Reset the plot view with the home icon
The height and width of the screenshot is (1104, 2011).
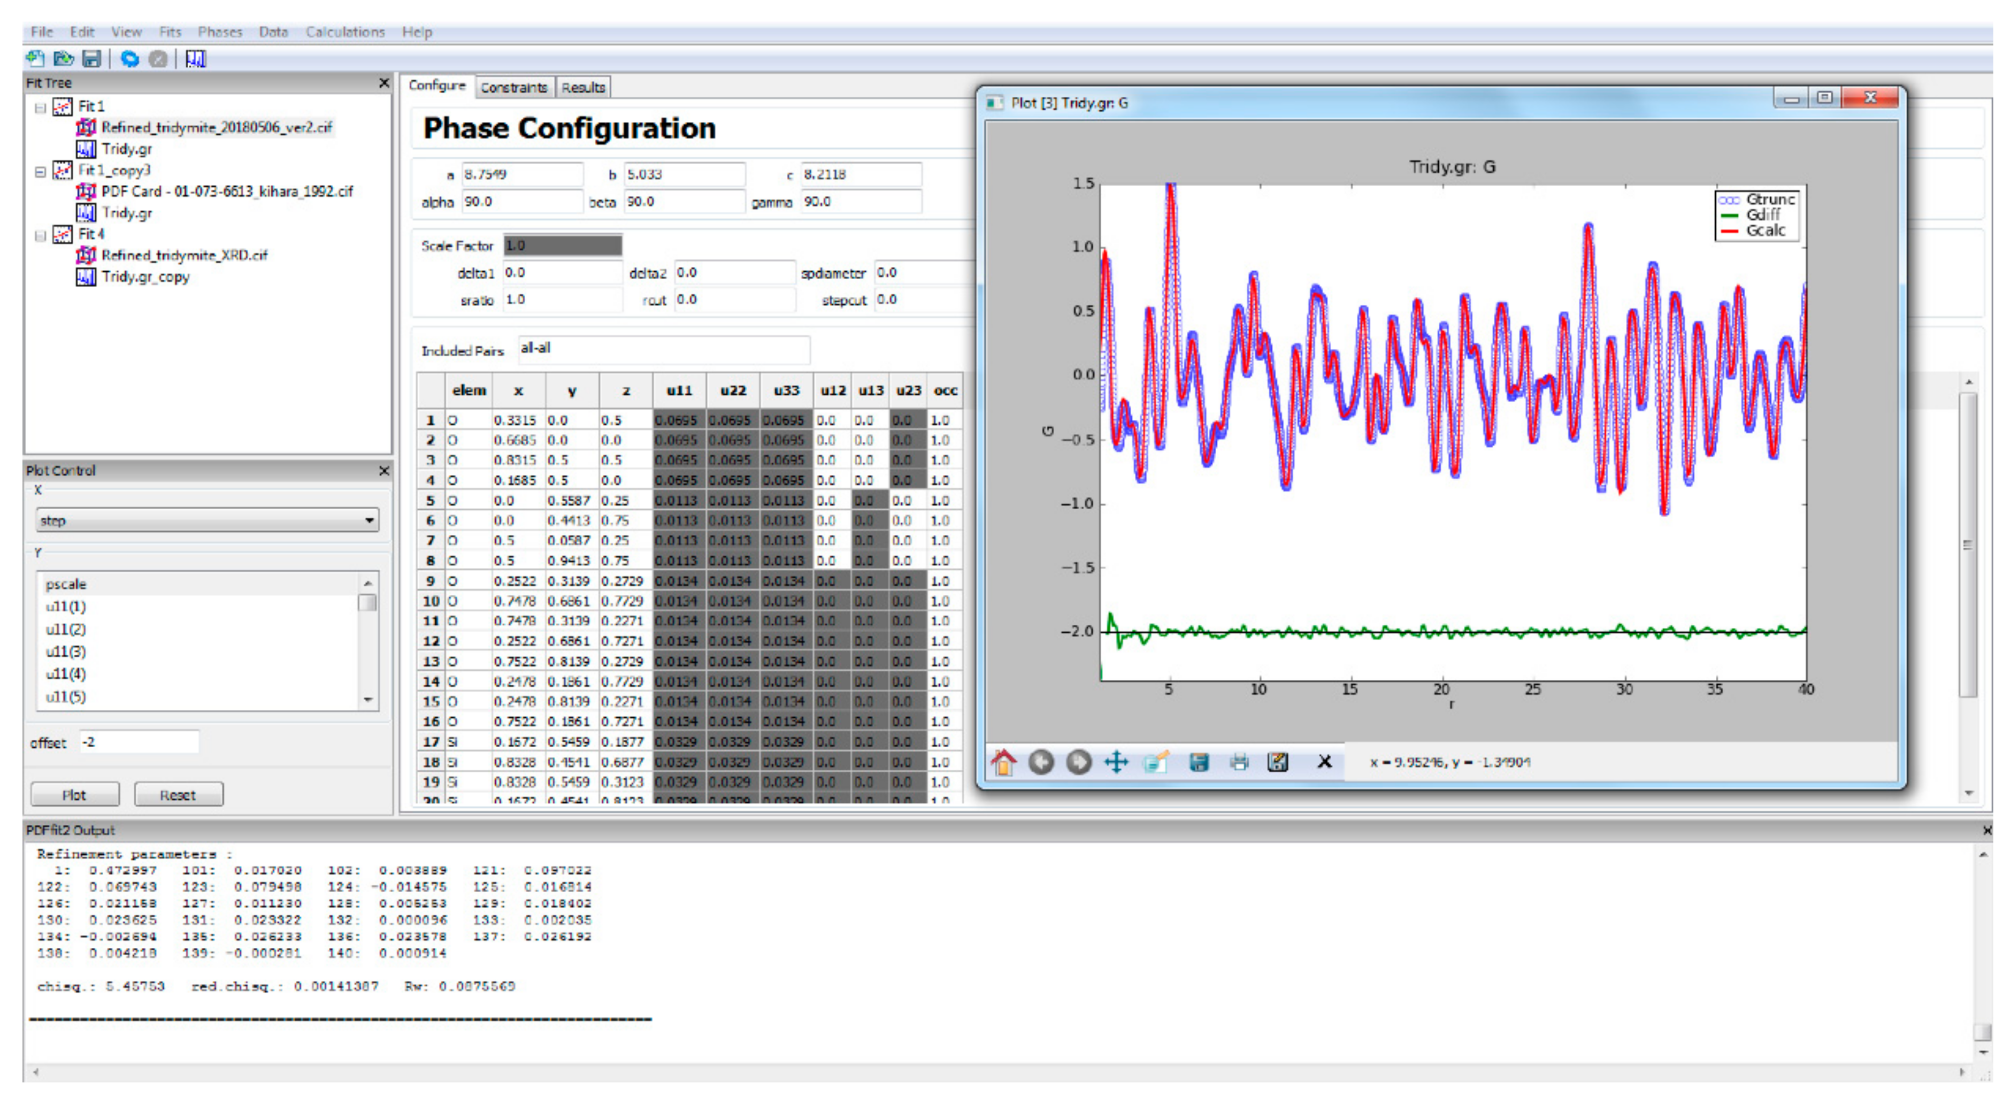click(1004, 762)
